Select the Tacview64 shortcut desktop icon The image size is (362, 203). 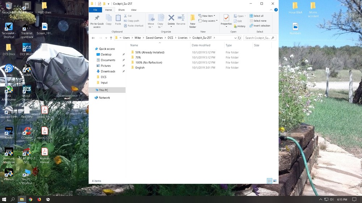coord(9,30)
